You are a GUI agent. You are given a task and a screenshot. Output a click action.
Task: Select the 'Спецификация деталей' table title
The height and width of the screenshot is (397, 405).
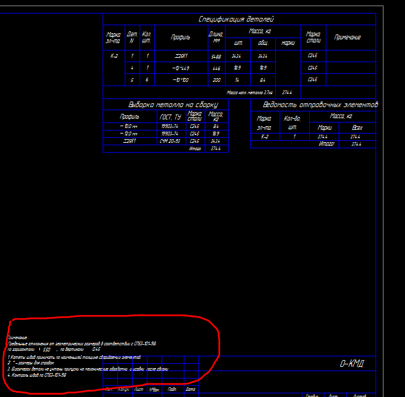click(x=236, y=19)
